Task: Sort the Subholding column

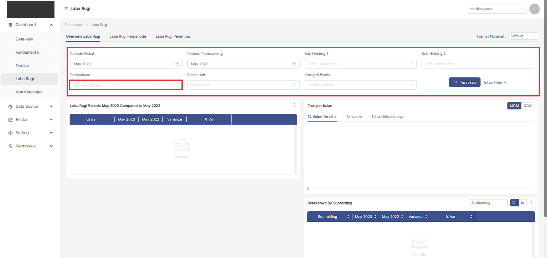Action: click(348, 217)
